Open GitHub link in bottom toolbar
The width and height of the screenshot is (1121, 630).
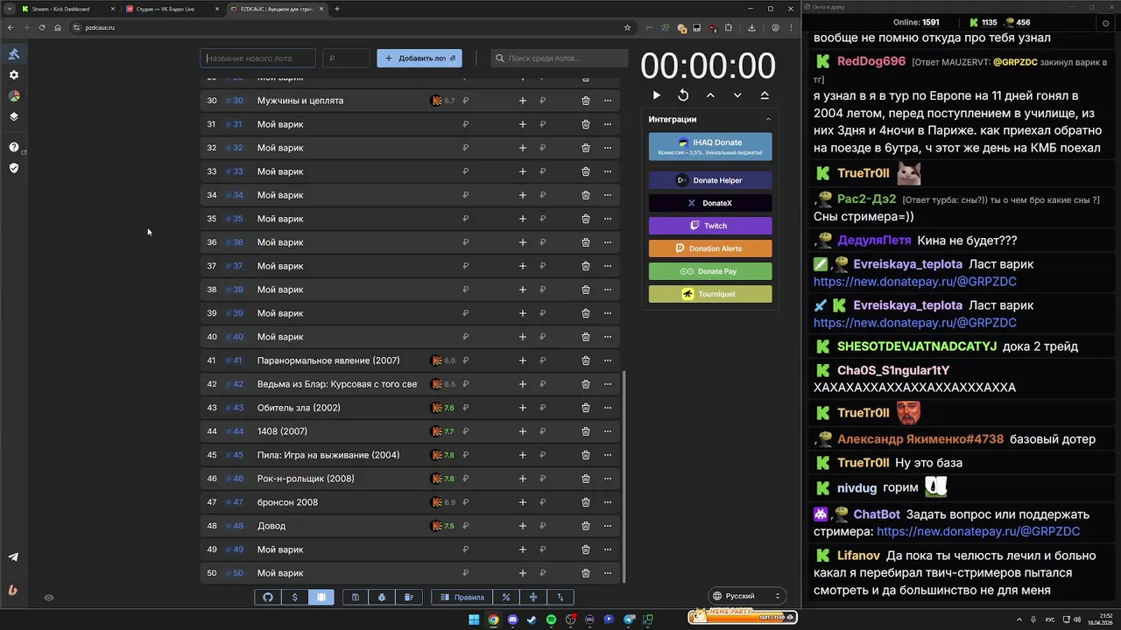click(268, 597)
